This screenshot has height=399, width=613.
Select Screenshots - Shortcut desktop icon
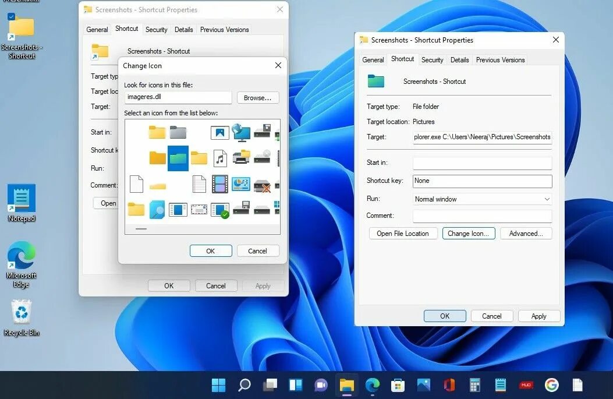click(x=22, y=38)
